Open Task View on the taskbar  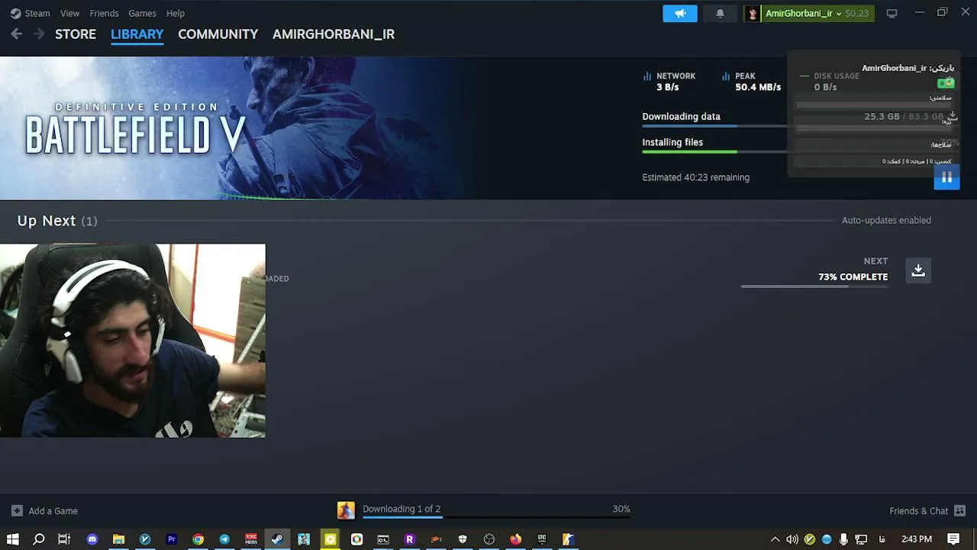(64, 539)
